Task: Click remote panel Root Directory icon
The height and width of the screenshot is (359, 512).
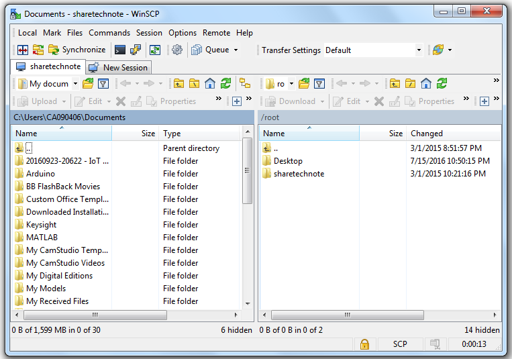Action: click(410, 84)
